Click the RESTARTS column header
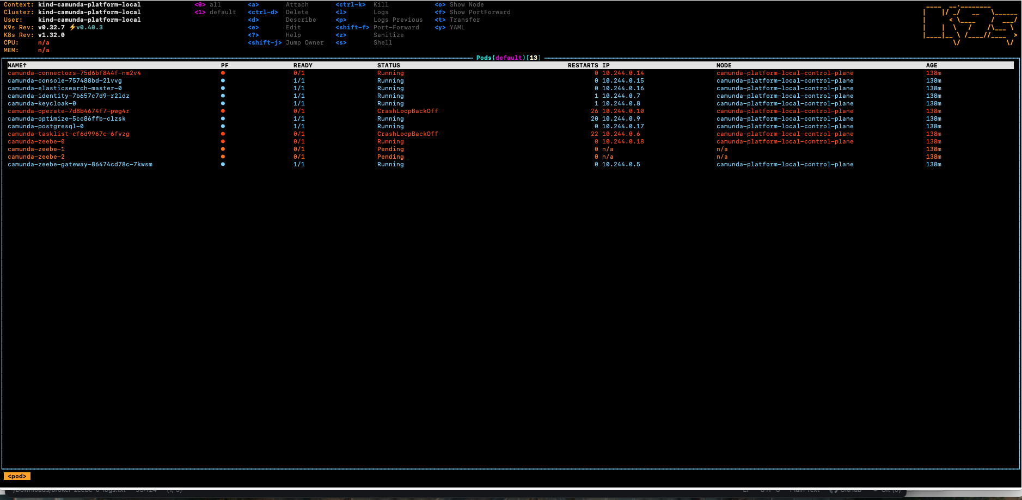1022x500 pixels. pyautogui.click(x=583, y=65)
